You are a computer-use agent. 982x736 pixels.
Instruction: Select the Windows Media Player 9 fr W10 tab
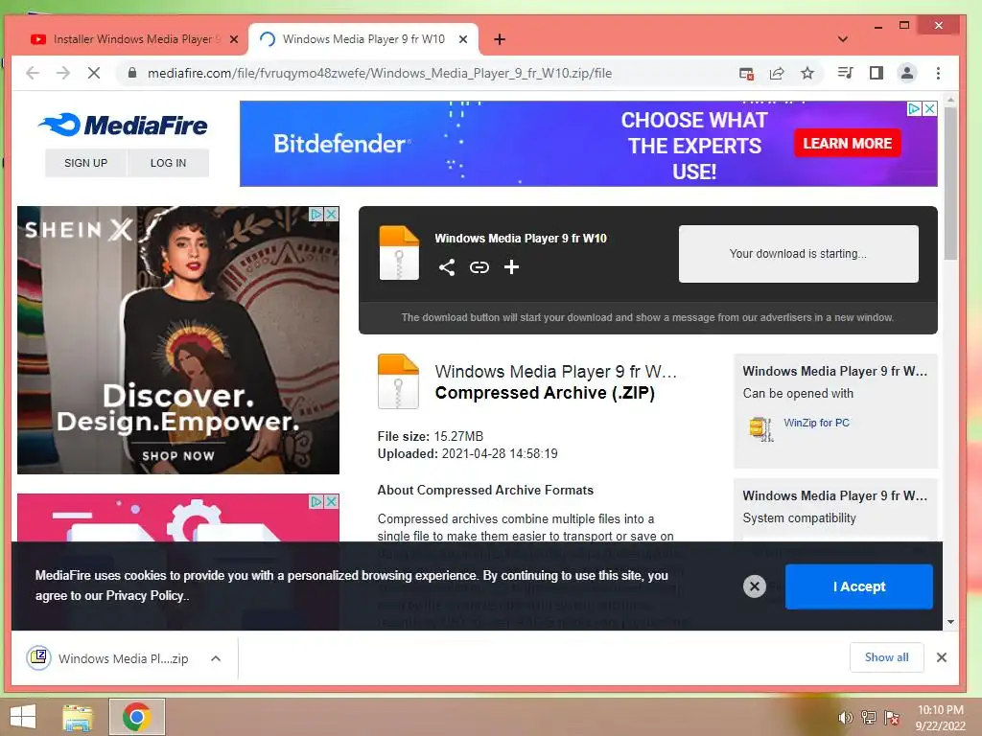[363, 38]
